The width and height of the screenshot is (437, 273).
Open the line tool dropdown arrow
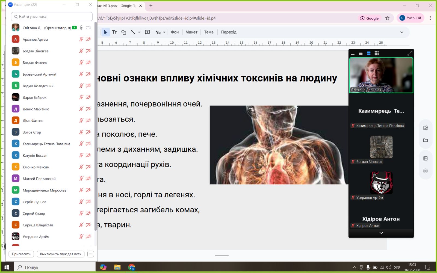(139, 32)
